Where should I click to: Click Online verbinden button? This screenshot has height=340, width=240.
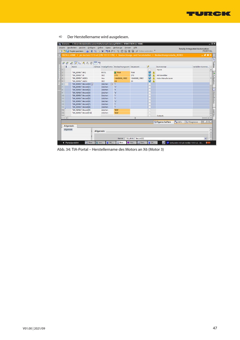click(x=144, y=51)
